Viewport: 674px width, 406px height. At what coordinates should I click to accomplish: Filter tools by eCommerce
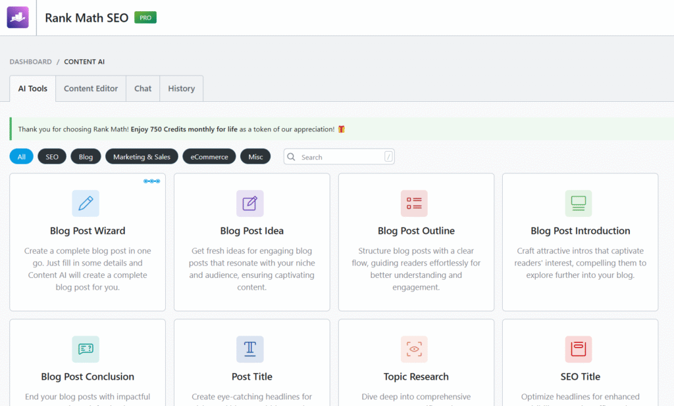coord(209,156)
